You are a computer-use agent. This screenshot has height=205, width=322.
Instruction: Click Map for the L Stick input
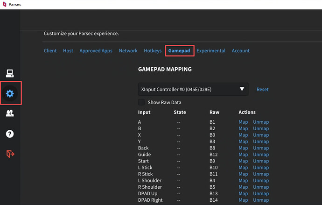point(243,168)
